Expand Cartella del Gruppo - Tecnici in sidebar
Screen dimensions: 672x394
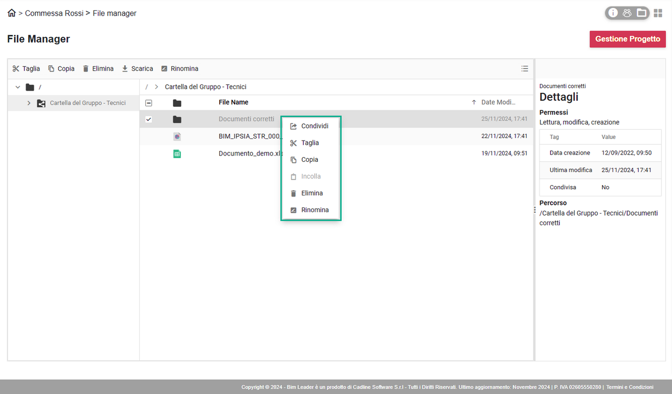point(29,103)
